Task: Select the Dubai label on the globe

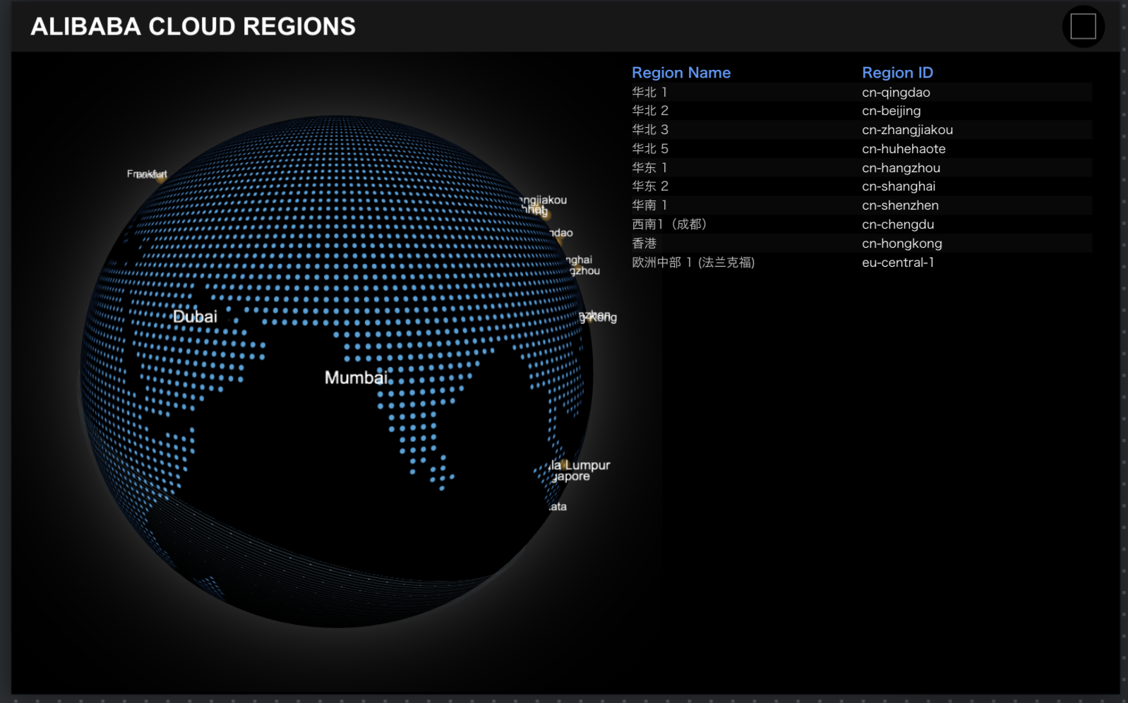Action: [195, 316]
